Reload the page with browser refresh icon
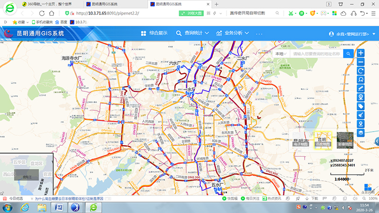This screenshot has height=213, width=379. pos(42,13)
